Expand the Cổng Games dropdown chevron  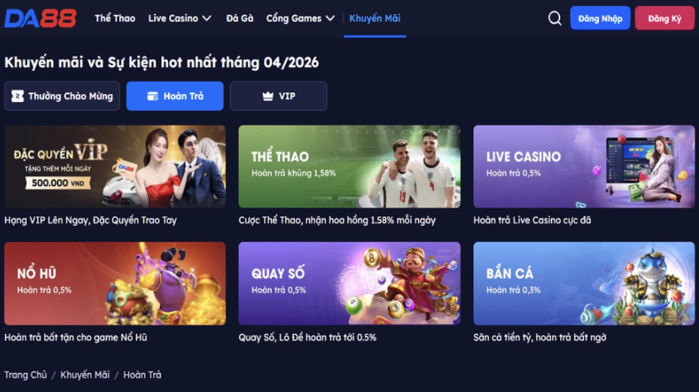330,19
